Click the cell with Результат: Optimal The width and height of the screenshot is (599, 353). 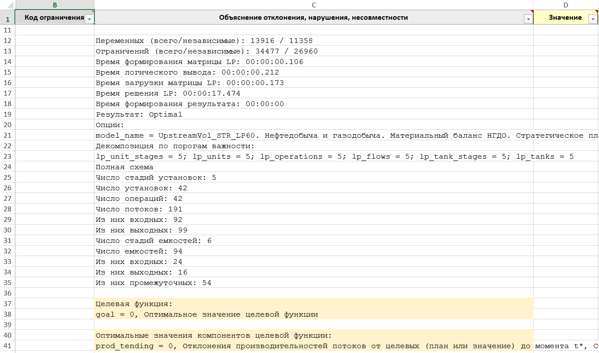[x=139, y=114]
